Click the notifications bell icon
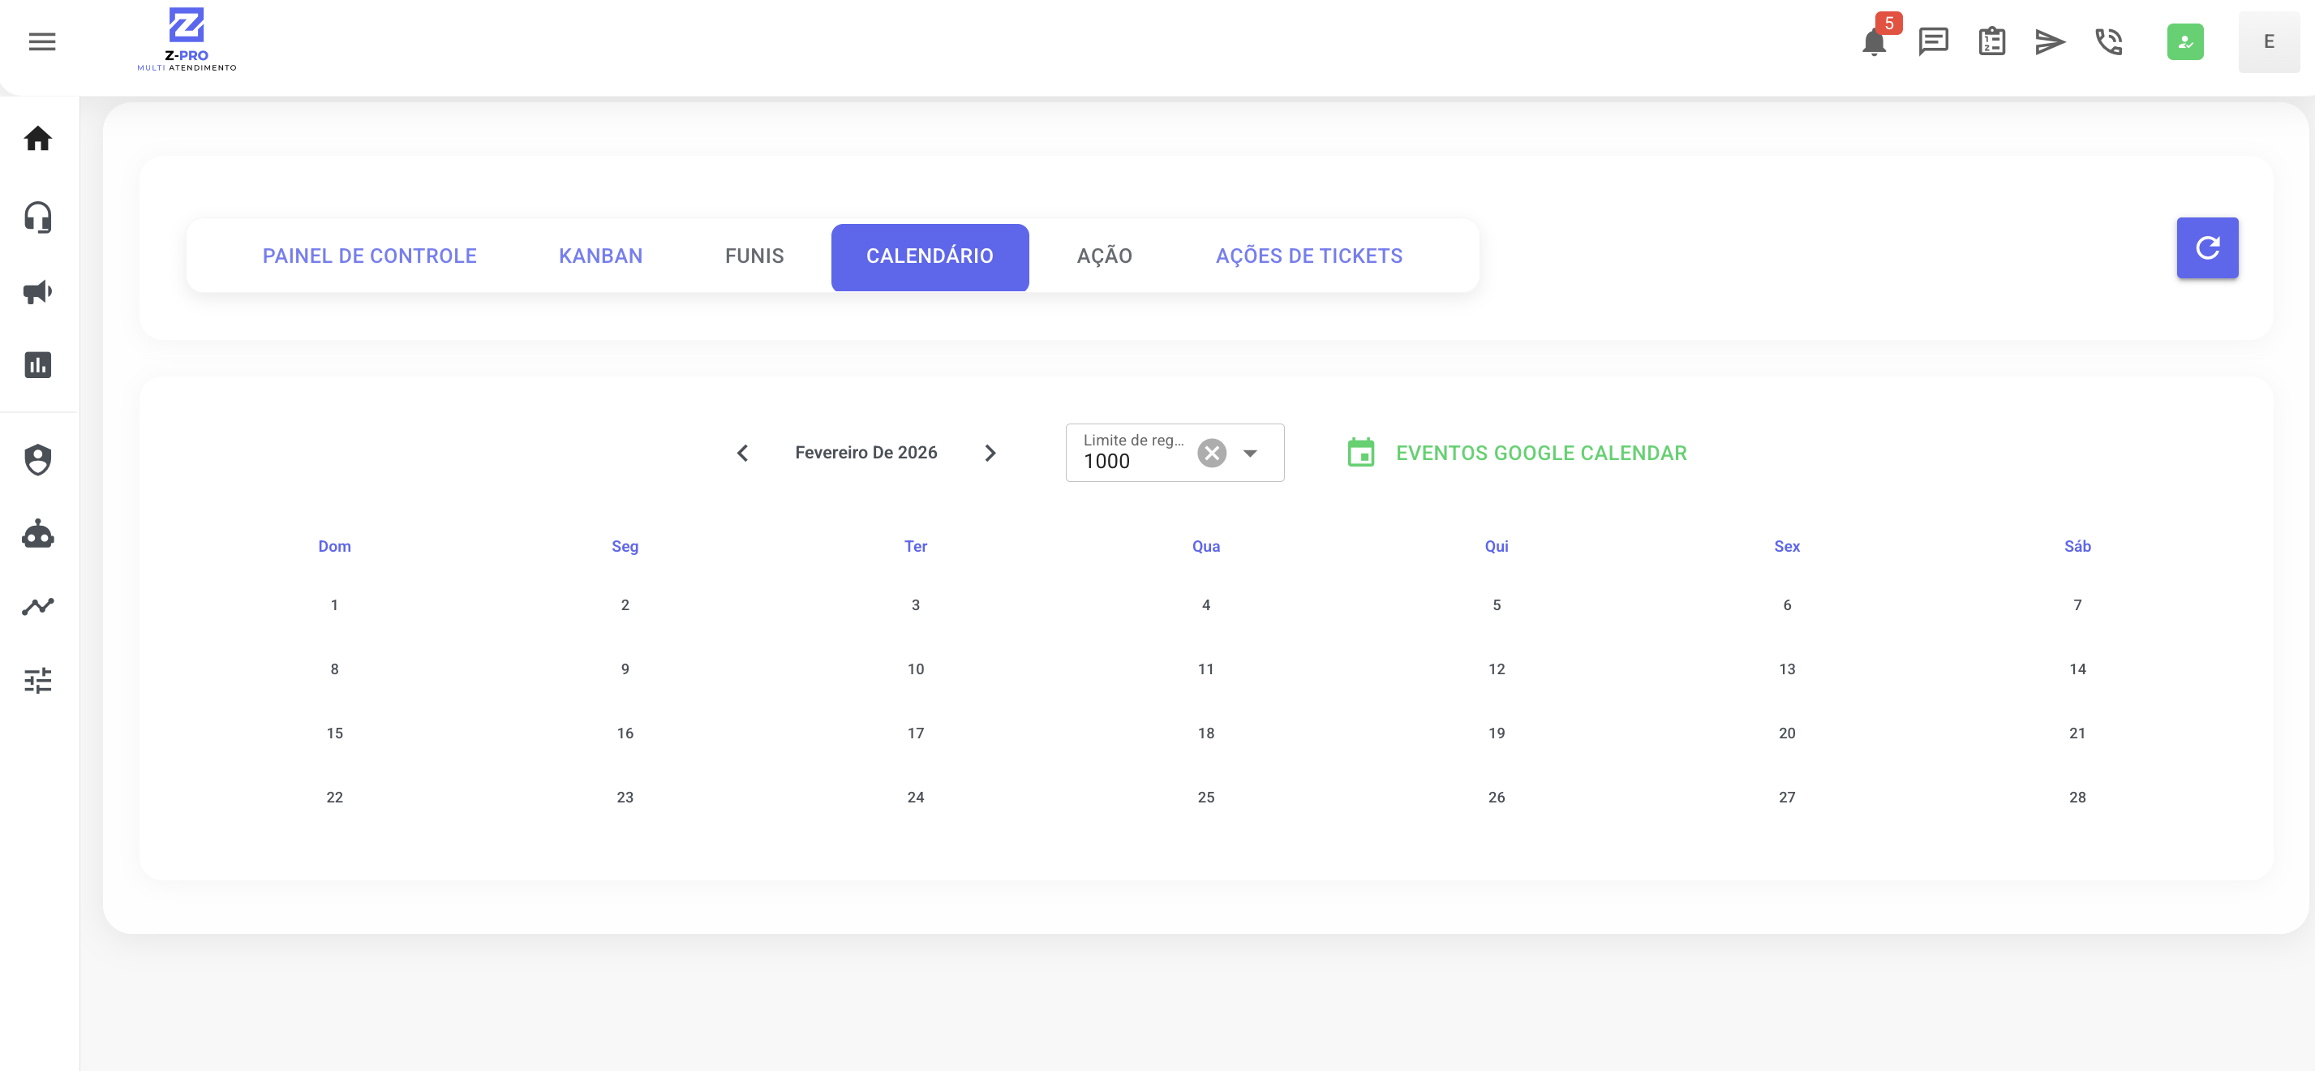Image resolution: width=2315 pixels, height=1071 pixels. click(1874, 42)
